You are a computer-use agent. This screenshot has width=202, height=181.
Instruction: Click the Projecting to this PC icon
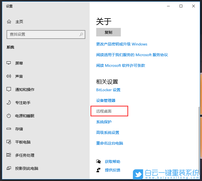click(x=9, y=168)
